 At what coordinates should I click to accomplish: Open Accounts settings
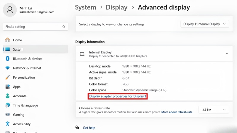(x=35, y=96)
